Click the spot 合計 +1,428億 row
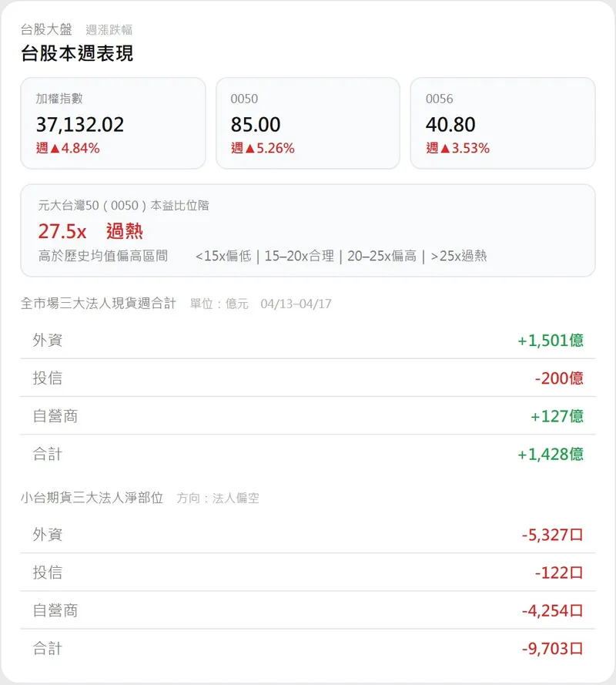 coord(308,454)
